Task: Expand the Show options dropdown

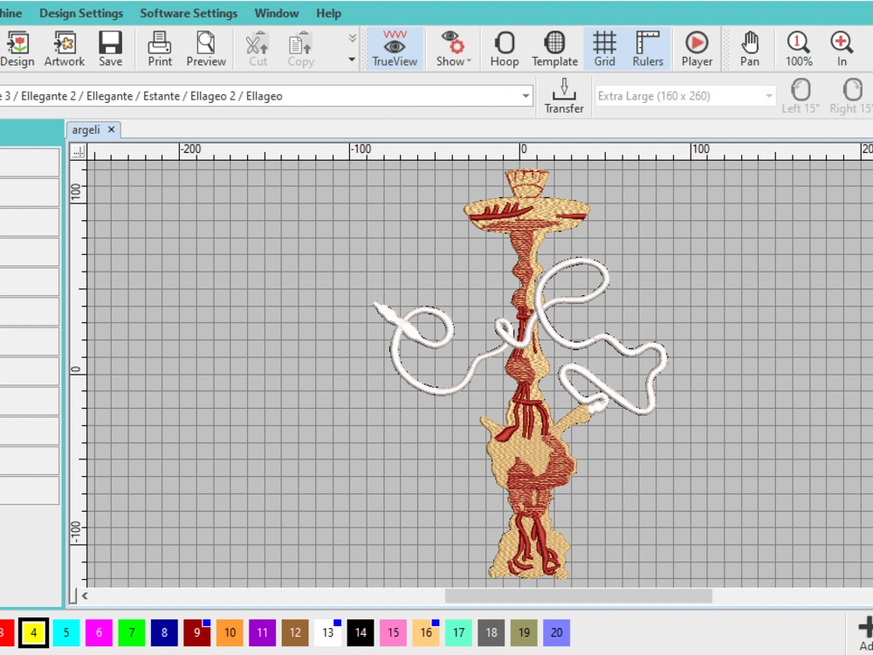Action: click(453, 49)
